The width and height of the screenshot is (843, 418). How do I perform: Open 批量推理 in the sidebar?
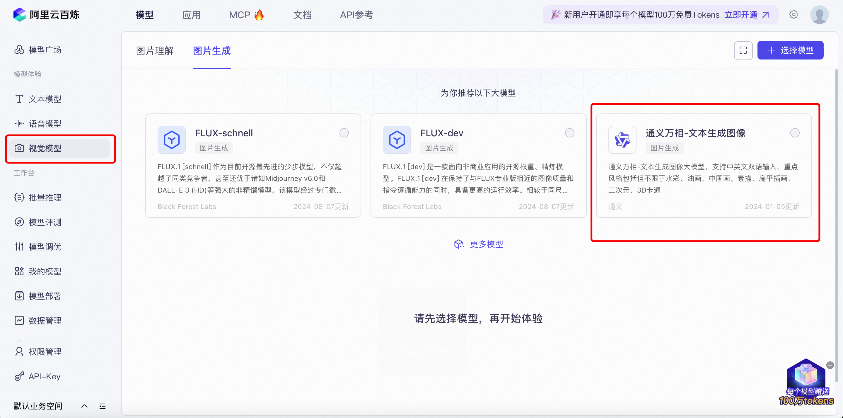coord(45,198)
